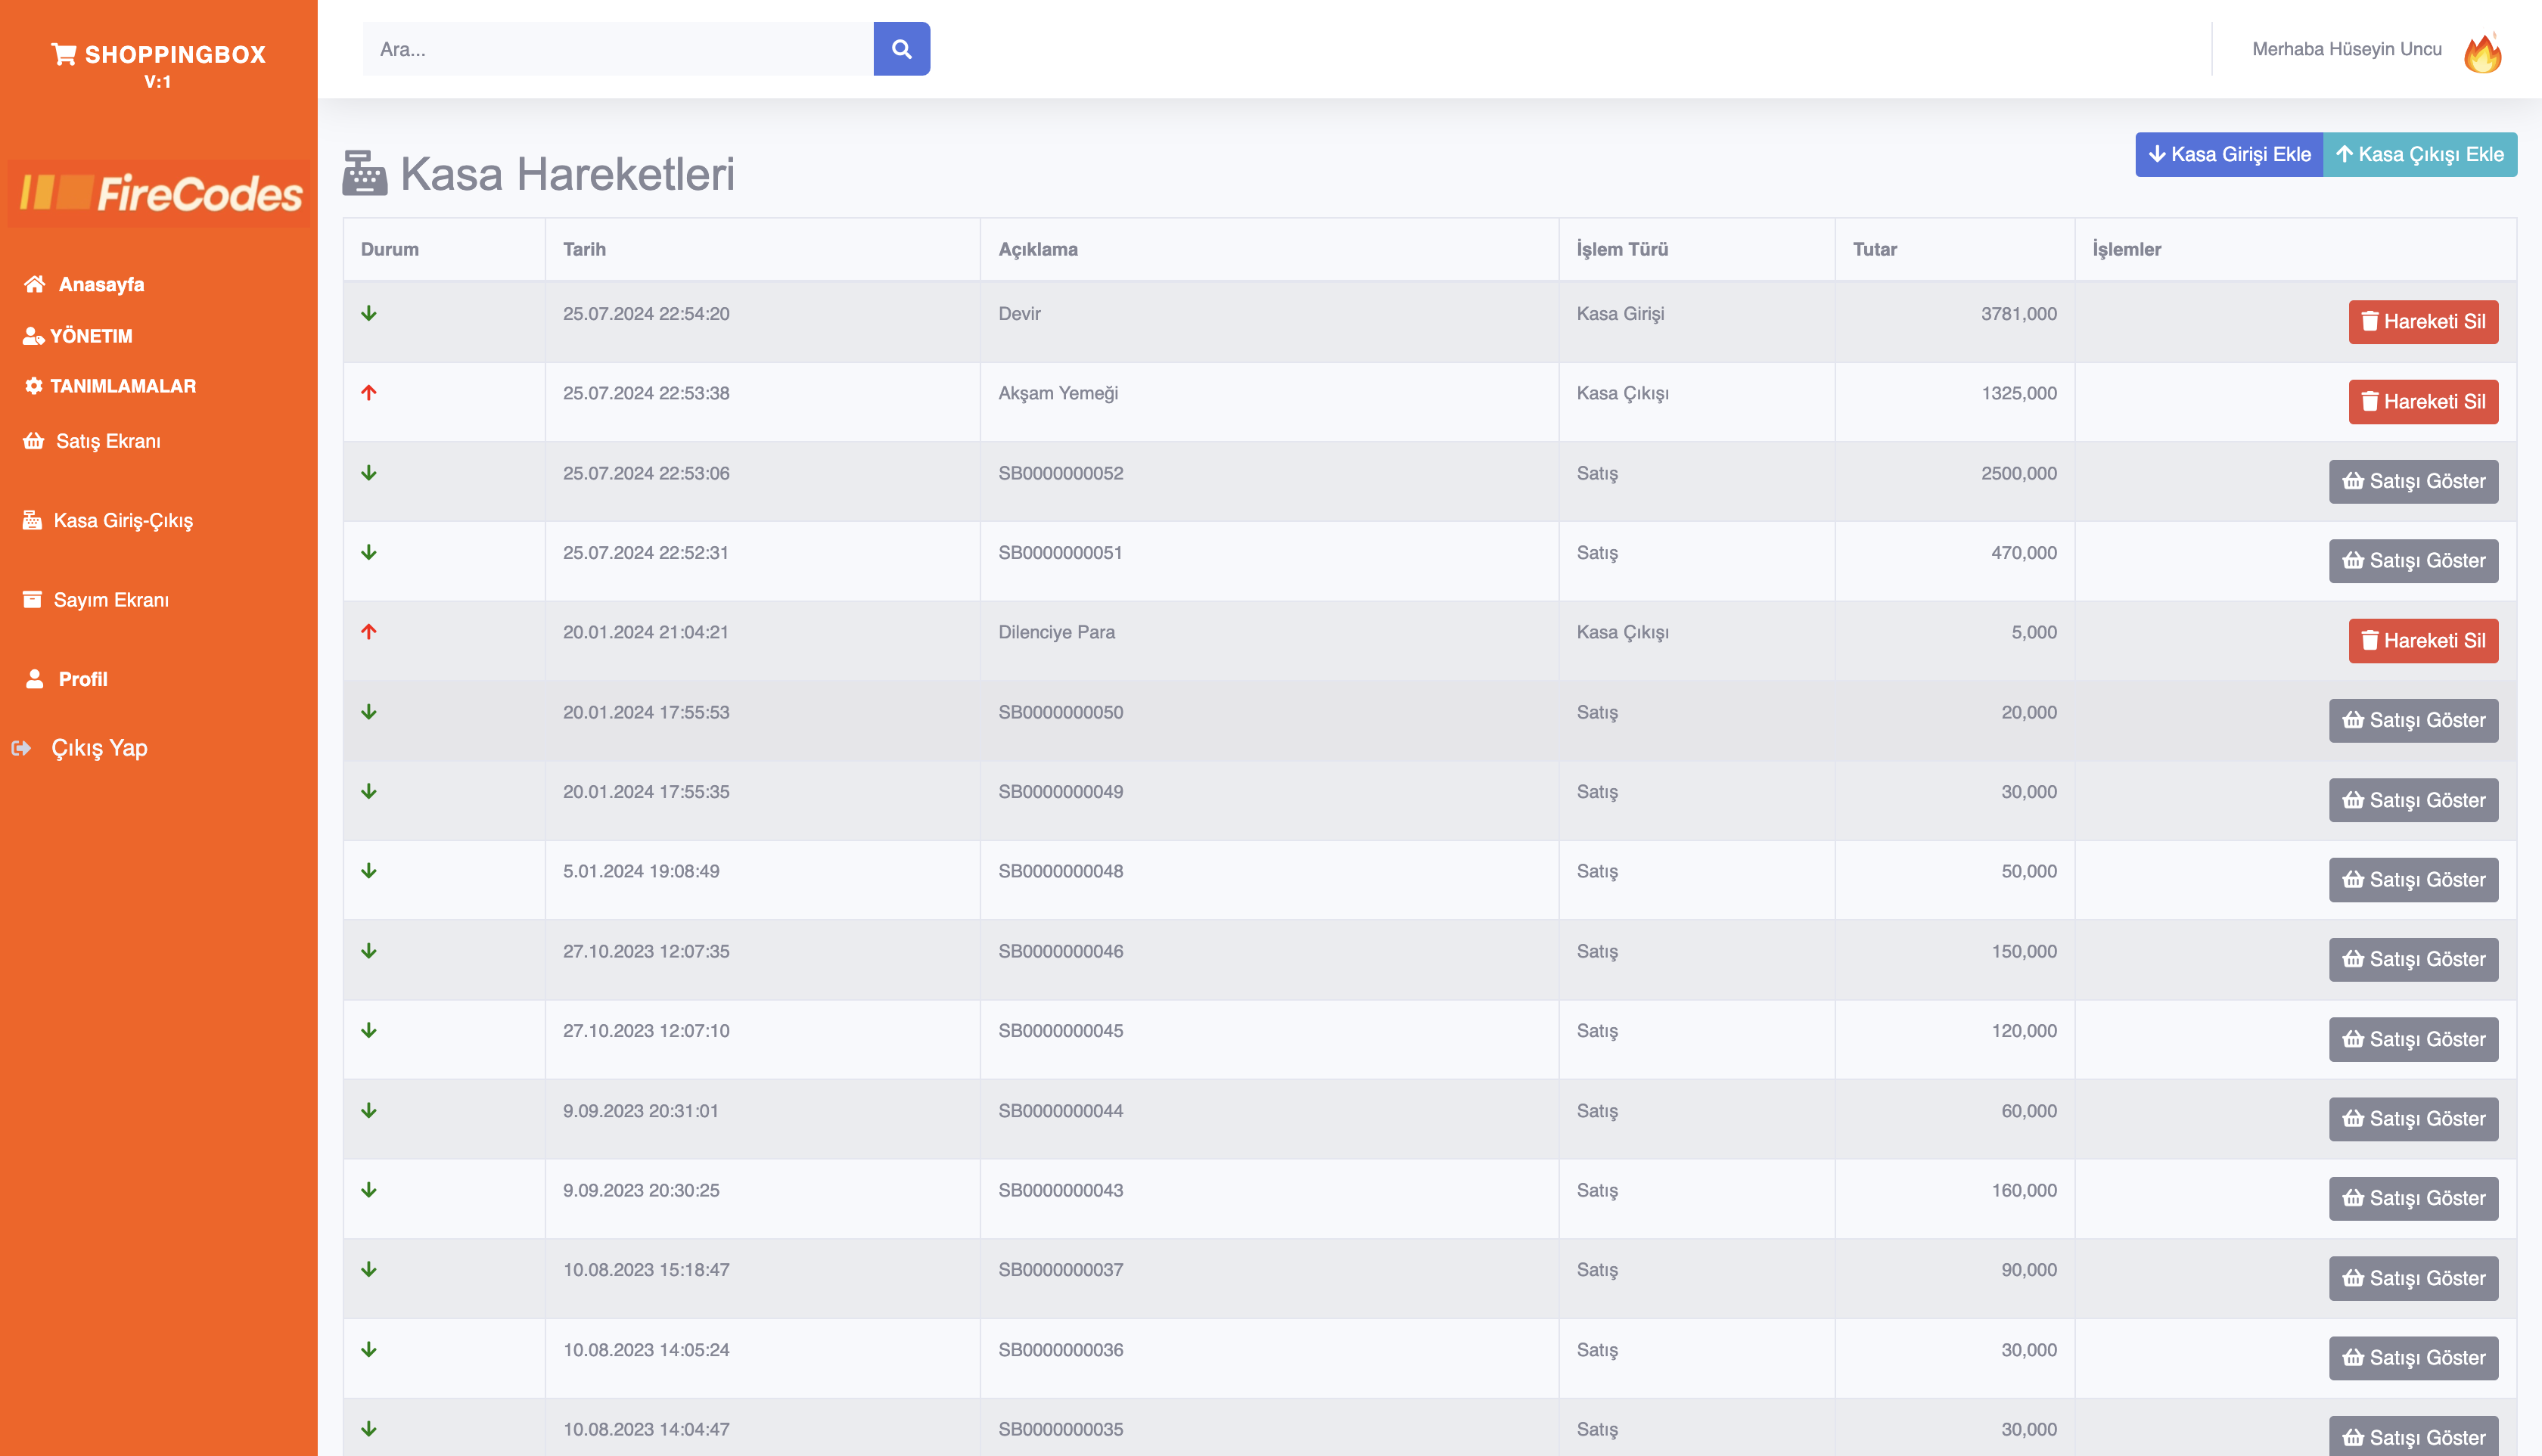Expand the YÖNETIM sidebar menu
This screenshot has height=1456, width=2542.
pyautogui.click(x=91, y=336)
